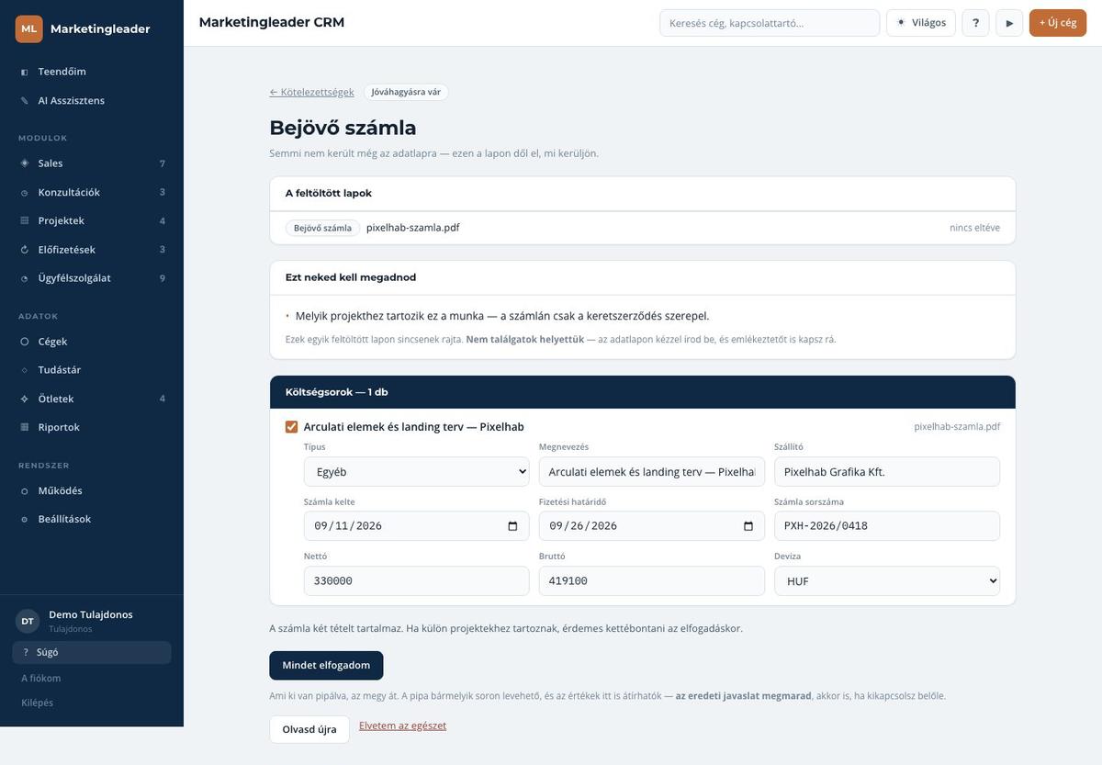This screenshot has width=1102, height=765.
Task: Click the Előfizetések module icon
Action: (x=24, y=250)
